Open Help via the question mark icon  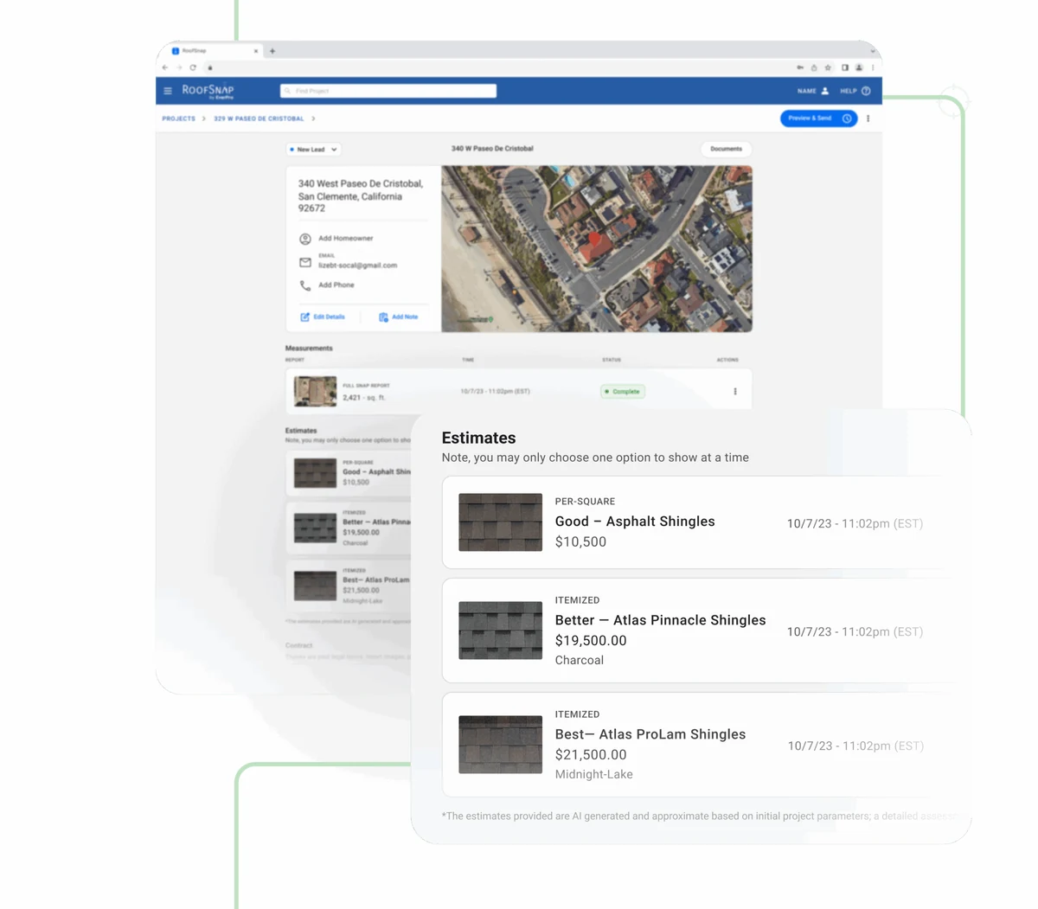click(865, 90)
